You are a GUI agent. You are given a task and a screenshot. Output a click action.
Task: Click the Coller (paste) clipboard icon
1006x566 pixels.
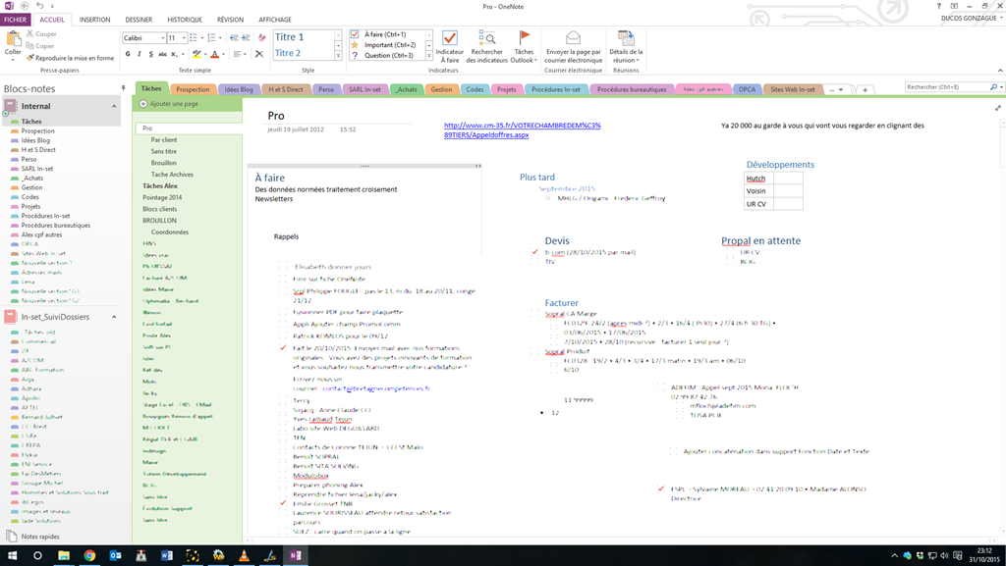(x=13, y=39)
